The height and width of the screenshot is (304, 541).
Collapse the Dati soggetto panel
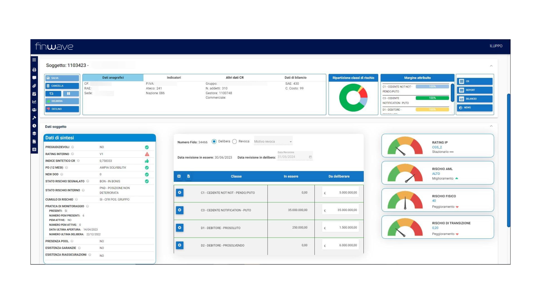[491, 126]
